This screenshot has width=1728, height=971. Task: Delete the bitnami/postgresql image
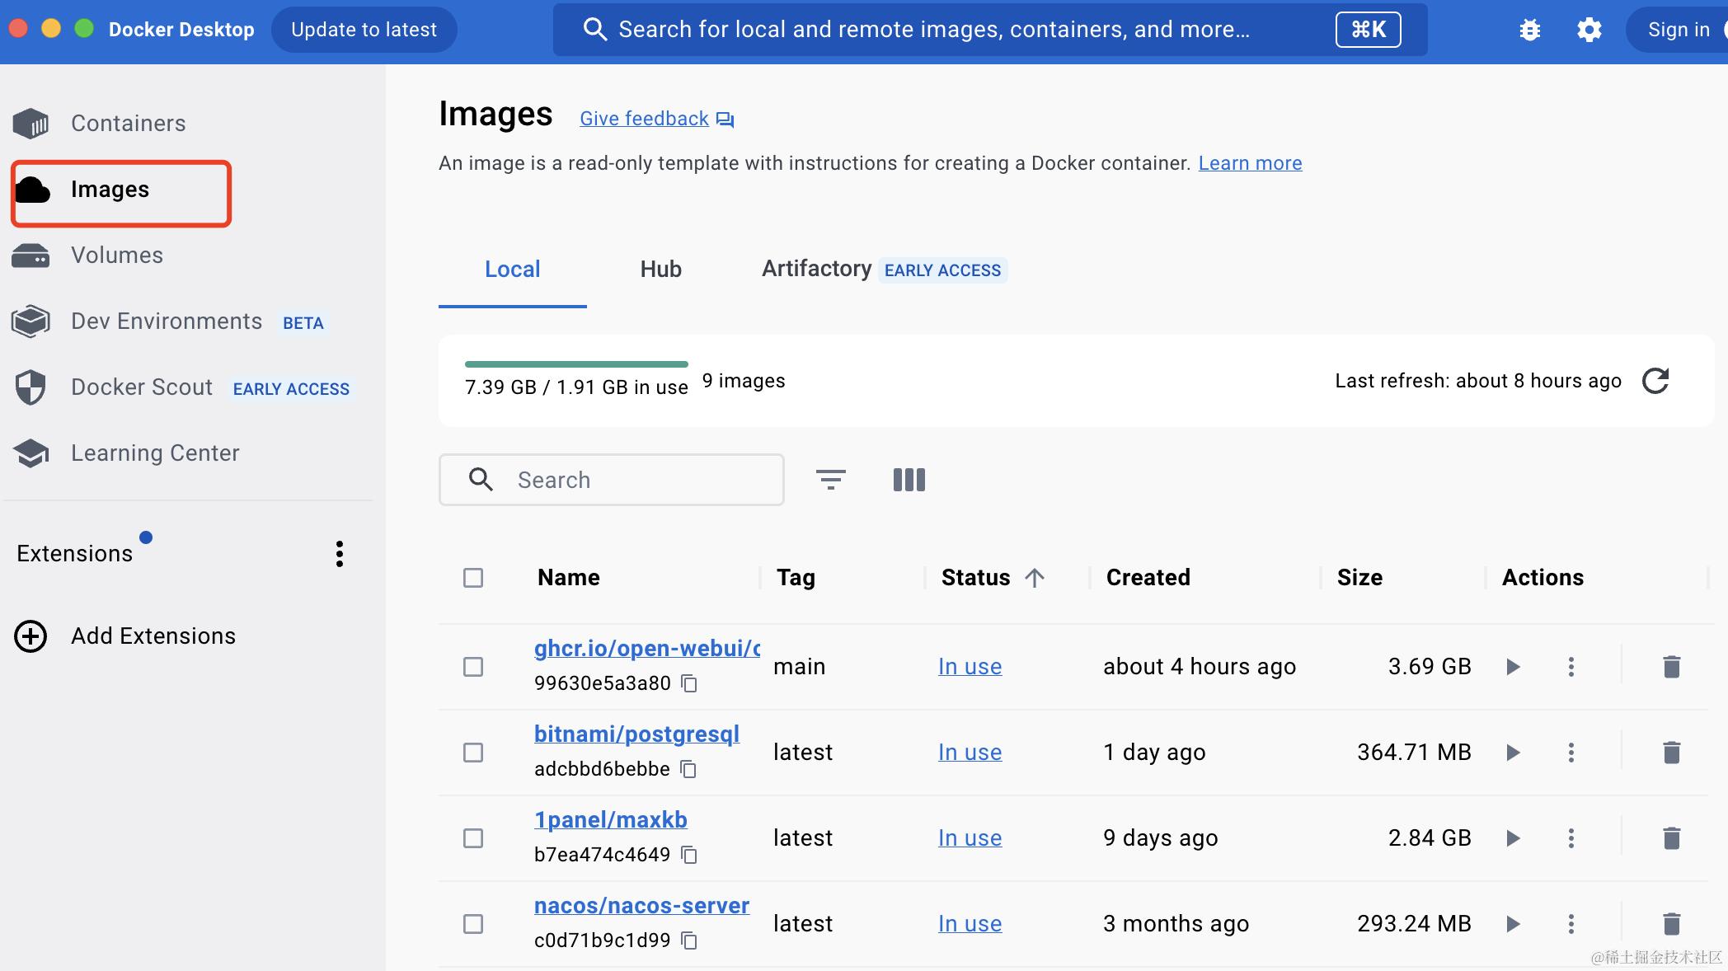pyautogui.click(x=1671, y=753)
